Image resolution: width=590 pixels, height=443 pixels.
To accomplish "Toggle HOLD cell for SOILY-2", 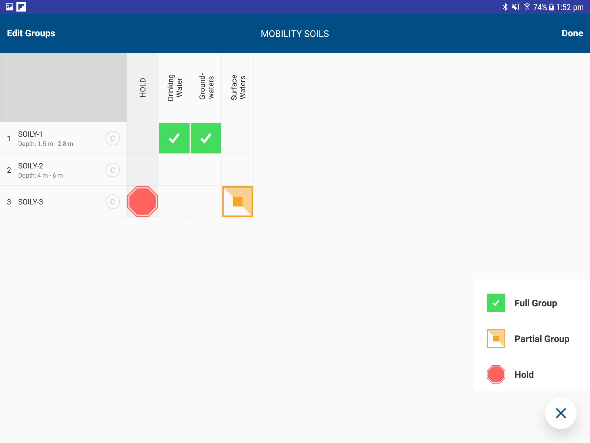I will (142, 170).
